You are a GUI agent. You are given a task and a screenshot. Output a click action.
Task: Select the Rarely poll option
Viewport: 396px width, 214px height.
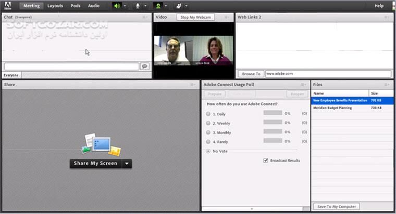pyautogui.click(x=208, y=142)
